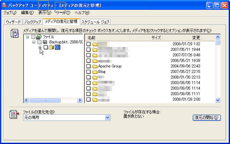This screenshot has width=230, height=144.
Task: Click the restore checklist icon beside instructions
Action: 15,33
